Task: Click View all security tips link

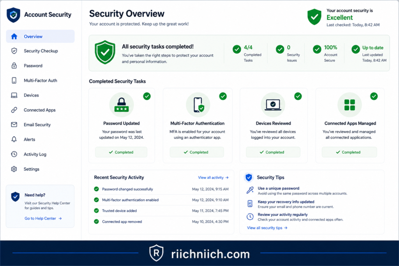Action: click(267, 228)
